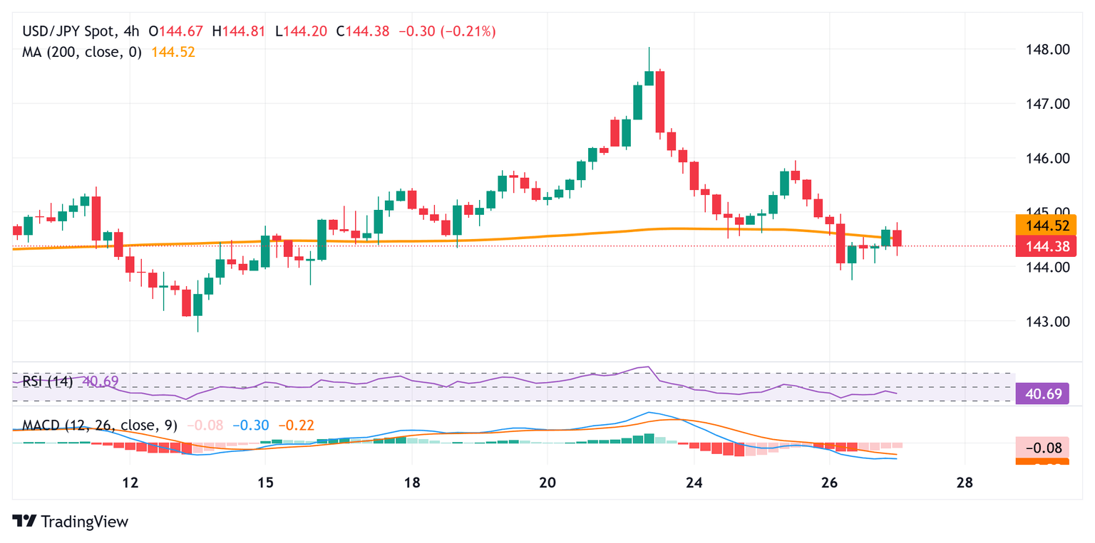Screen dimensions: 1095x543
Task: Click the purple 40.69 RSI value tag
Action: click(1042, 394)
